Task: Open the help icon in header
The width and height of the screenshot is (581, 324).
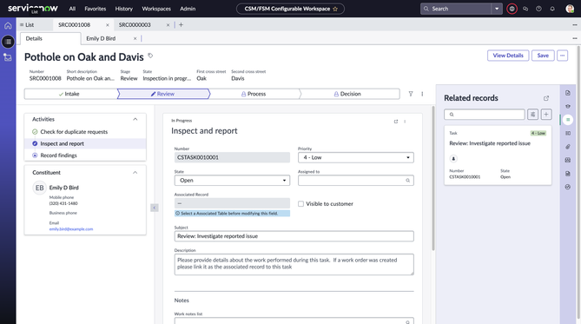Action: click(x=538, y=9)
